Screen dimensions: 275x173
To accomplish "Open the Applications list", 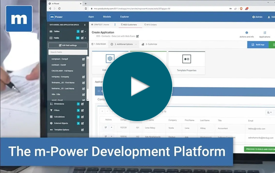I will (x=265, y=35).
